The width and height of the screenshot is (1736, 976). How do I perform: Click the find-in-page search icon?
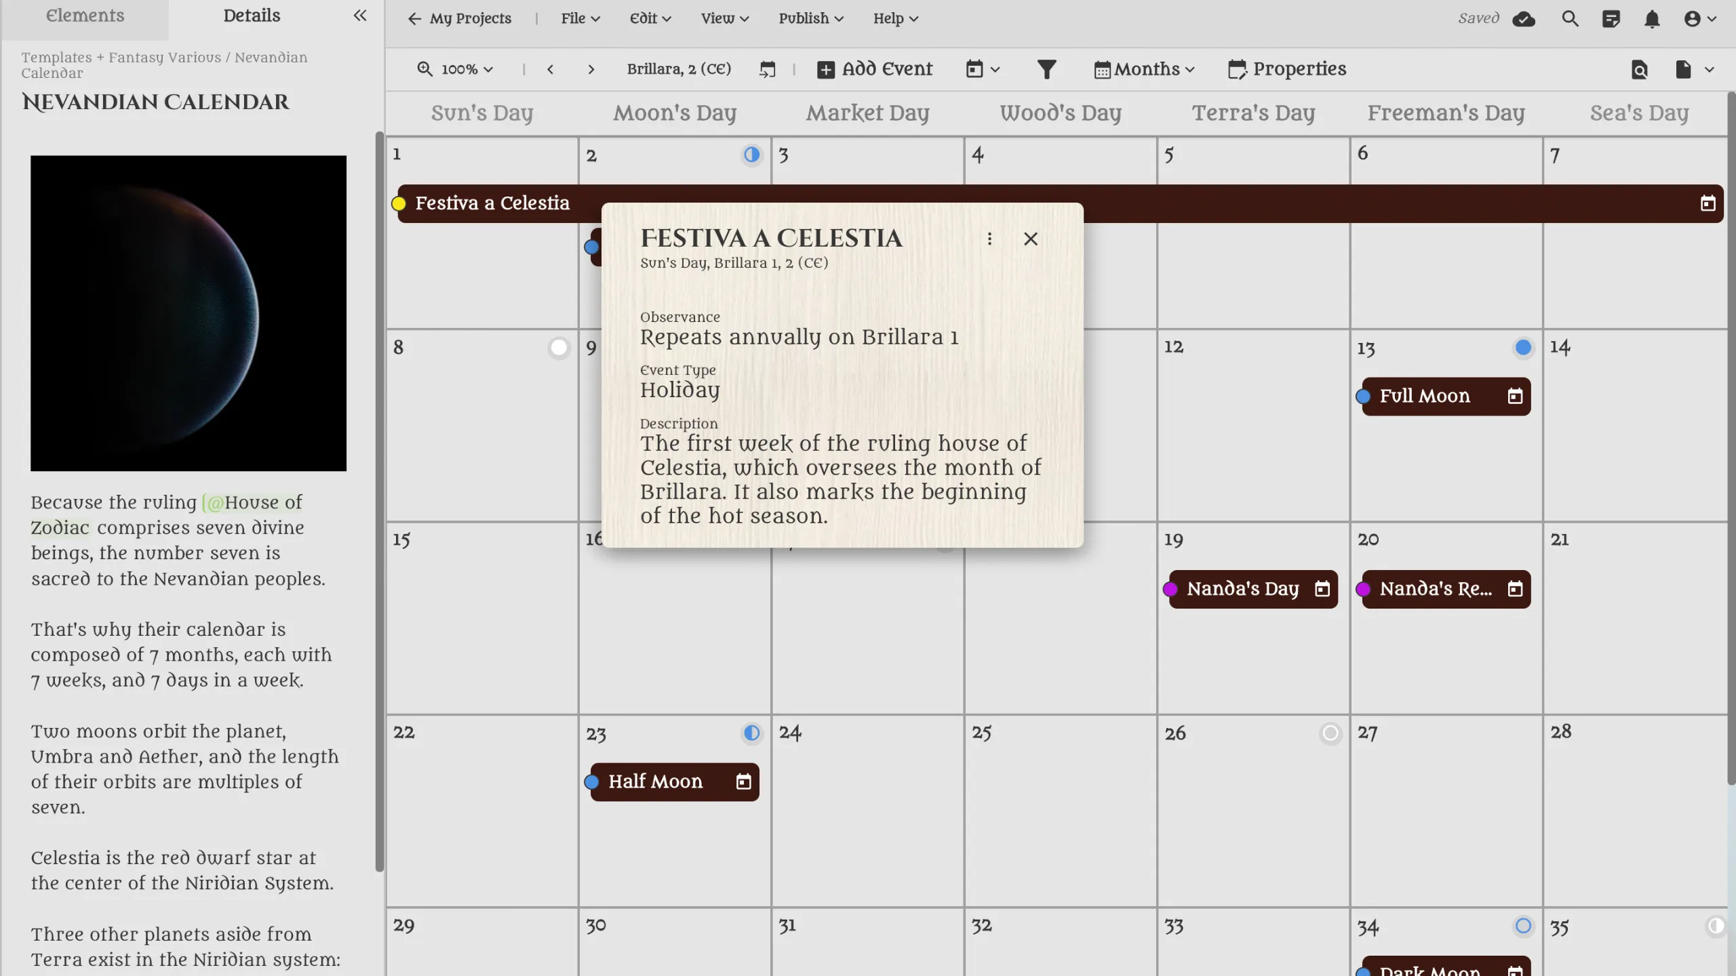pyautogui.click(x=1639, y=69)
